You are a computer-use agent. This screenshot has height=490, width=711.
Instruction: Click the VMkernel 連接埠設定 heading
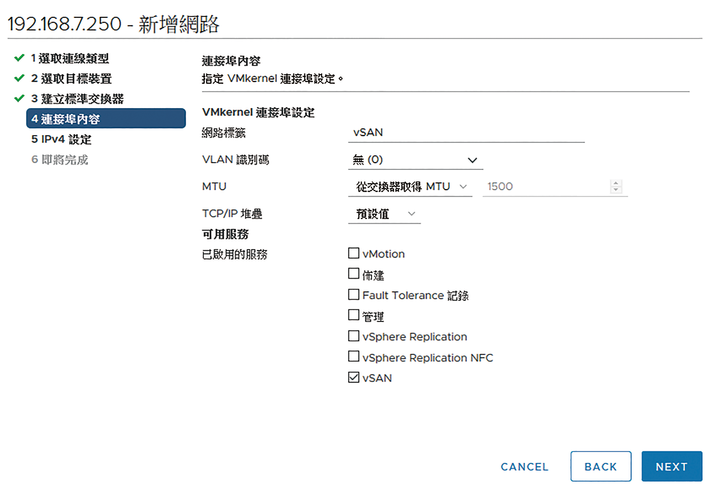pos(258,112)
